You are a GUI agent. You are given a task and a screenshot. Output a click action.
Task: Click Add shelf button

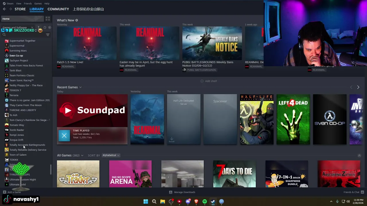[x=209, y=81]
